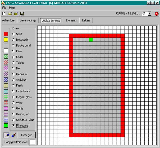Select the pencil drawing tool icon
This screenshot has width=160, height=148.
tap(6, 135)
